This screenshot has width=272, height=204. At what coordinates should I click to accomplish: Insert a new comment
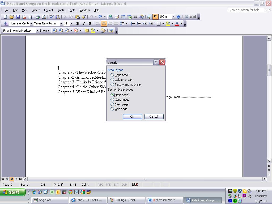click(x=87, y=31)
